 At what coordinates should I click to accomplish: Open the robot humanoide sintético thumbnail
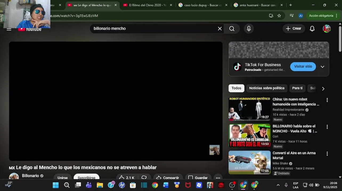(x=250, y=108)
